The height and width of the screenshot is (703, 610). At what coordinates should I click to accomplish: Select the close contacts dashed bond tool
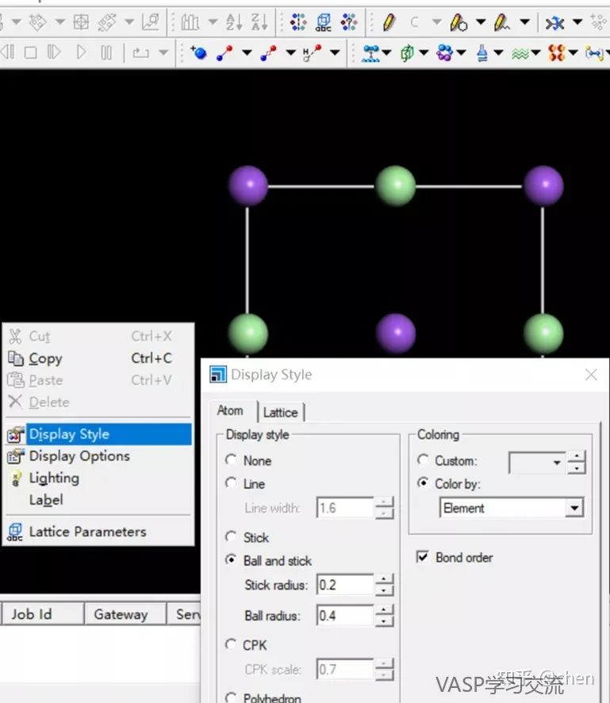[268, 53]
